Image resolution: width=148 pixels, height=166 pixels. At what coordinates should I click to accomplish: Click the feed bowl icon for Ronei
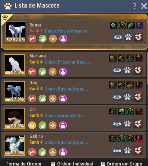tap(118, 37)
